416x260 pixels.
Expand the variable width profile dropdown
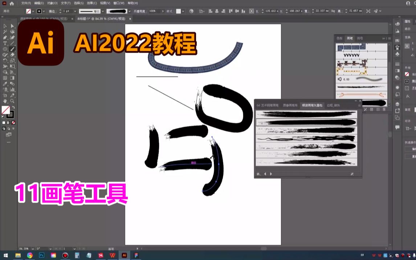tap(102, 11)
